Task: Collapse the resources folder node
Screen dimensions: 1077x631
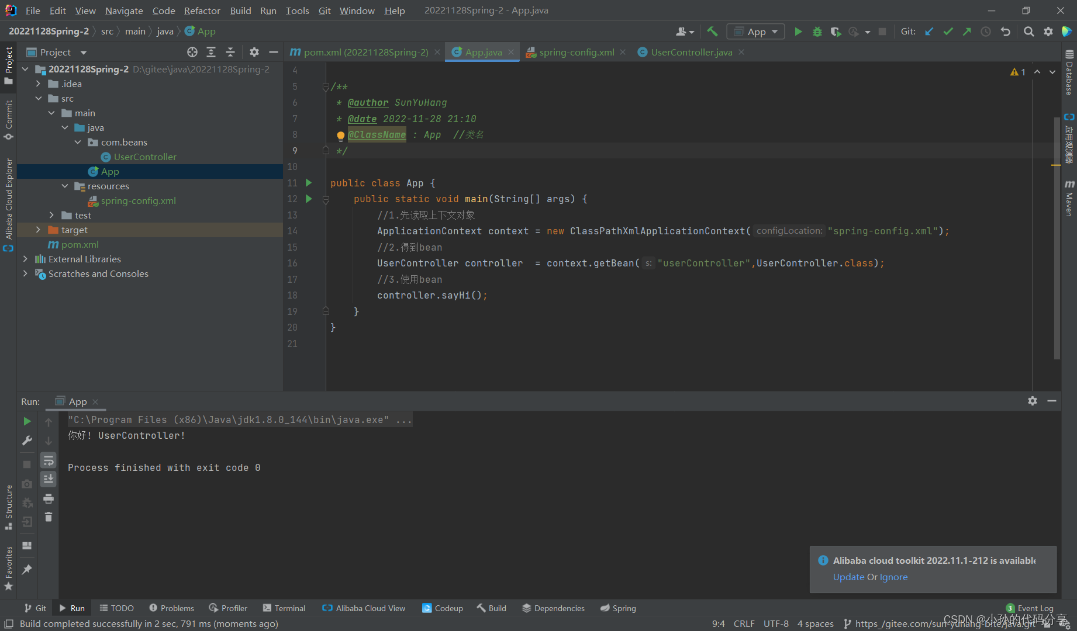Action: (65, 186)
